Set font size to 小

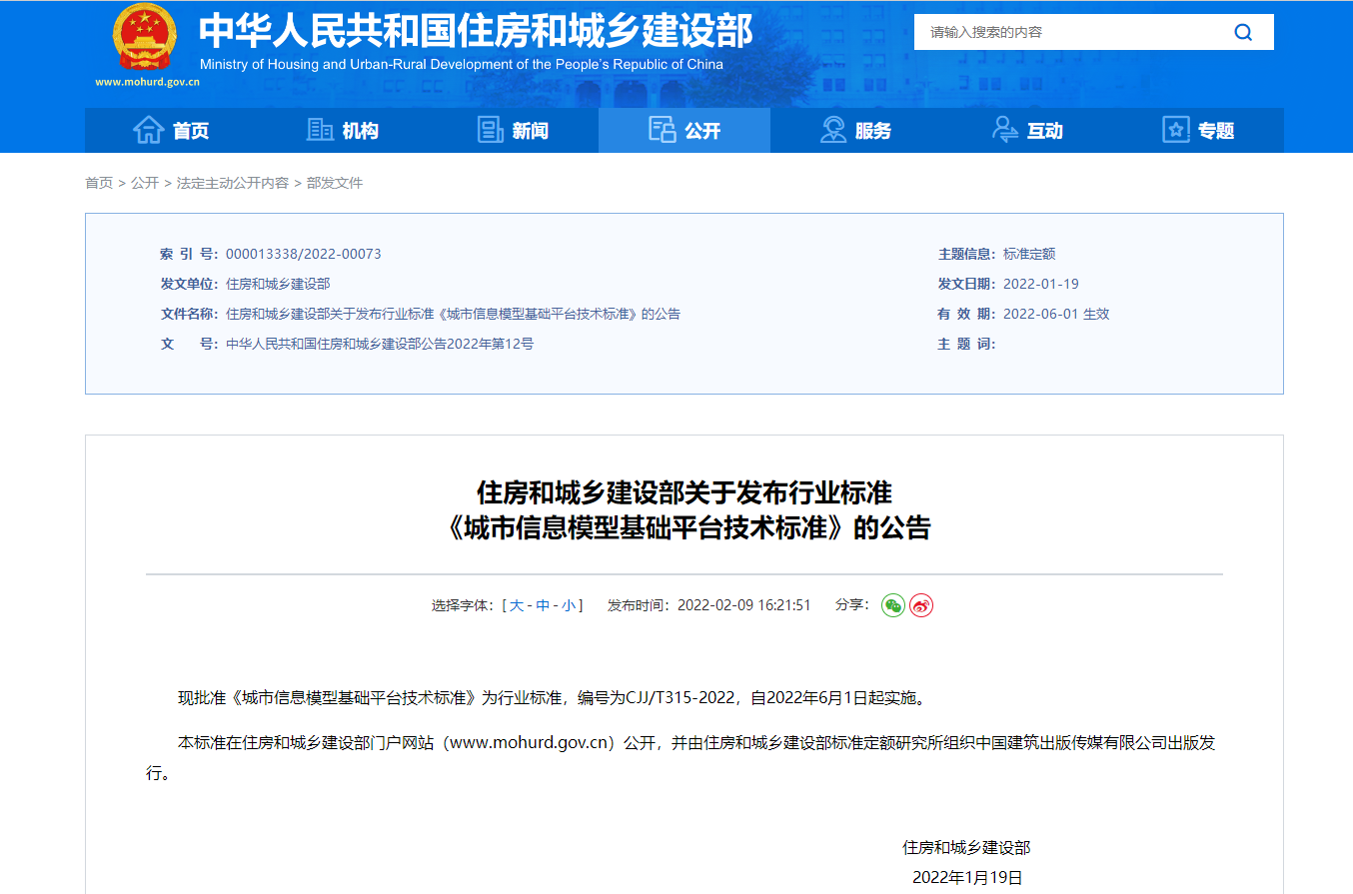568,605
